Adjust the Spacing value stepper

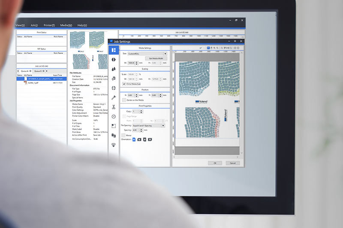coord(141,130)
